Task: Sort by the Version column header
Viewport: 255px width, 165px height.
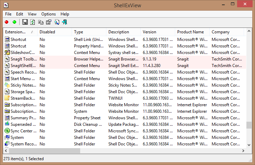Action: click(158, 32)
